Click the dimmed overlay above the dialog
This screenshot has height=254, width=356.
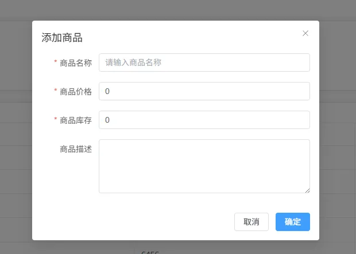[x=178, y=10]
